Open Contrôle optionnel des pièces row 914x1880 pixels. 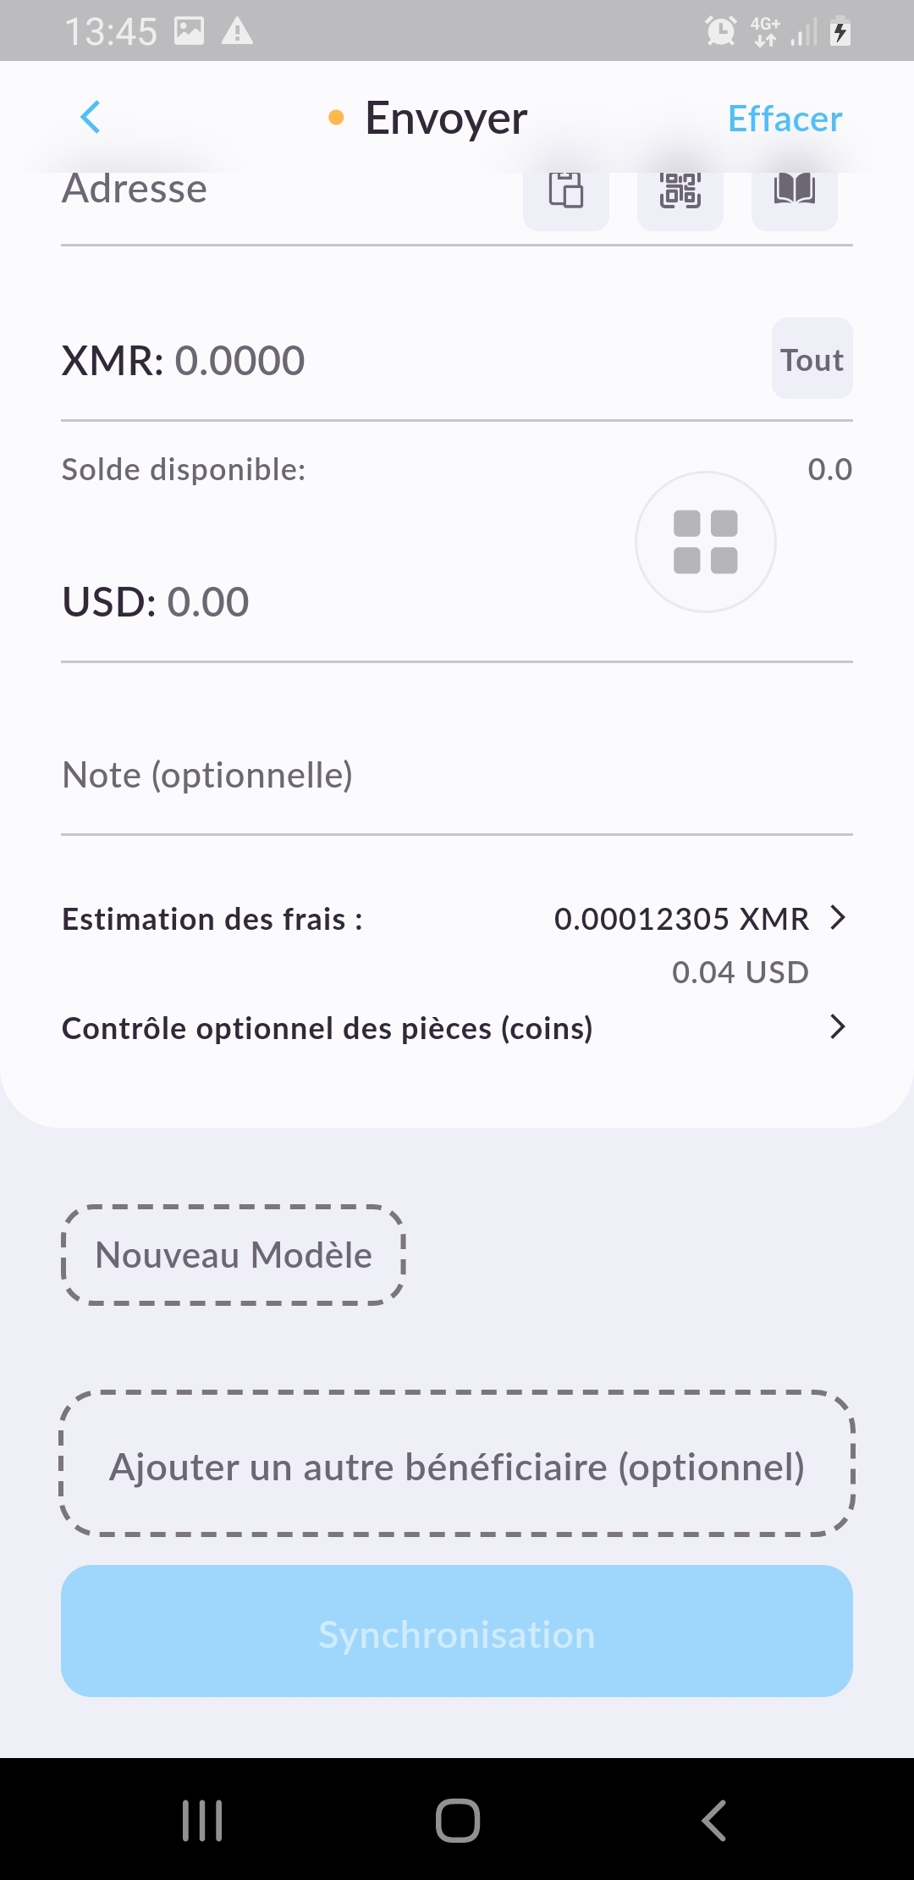[x=328, y=1028]
